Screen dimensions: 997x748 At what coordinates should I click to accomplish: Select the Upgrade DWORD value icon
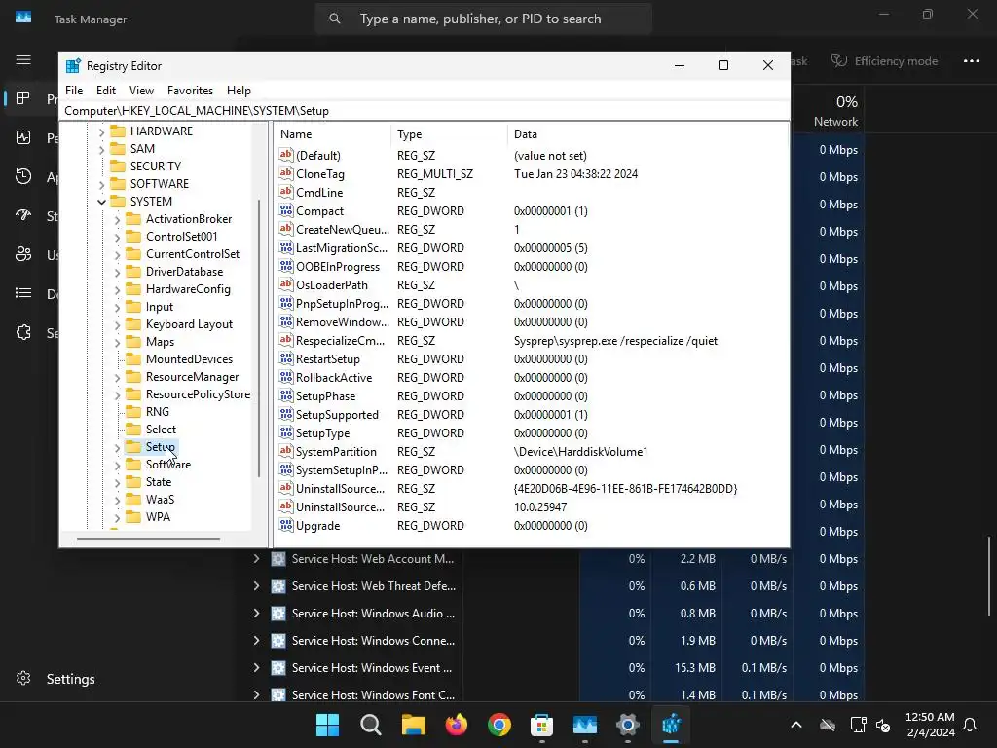click(286, 525)
